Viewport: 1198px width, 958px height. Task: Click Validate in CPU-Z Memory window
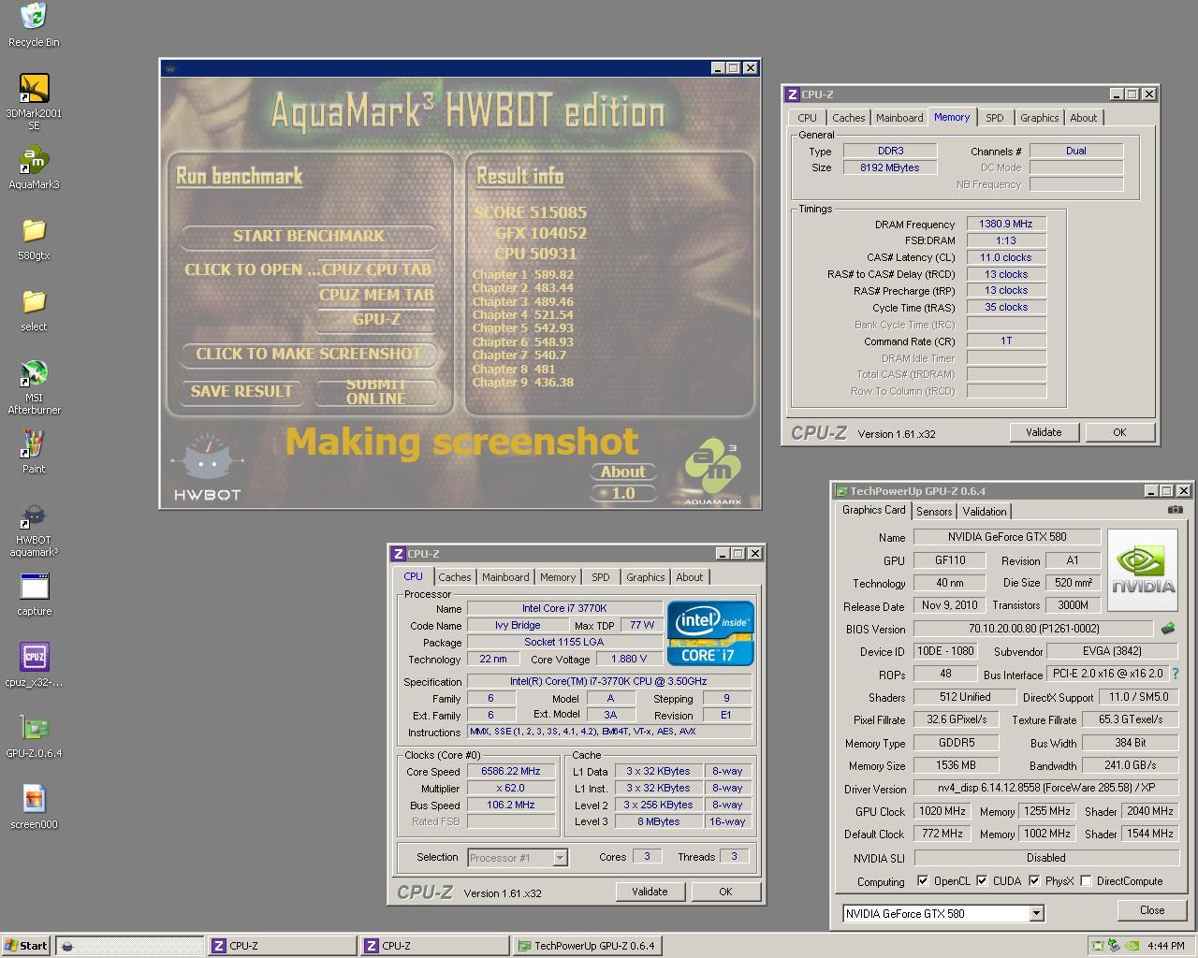pos(1044,432)
